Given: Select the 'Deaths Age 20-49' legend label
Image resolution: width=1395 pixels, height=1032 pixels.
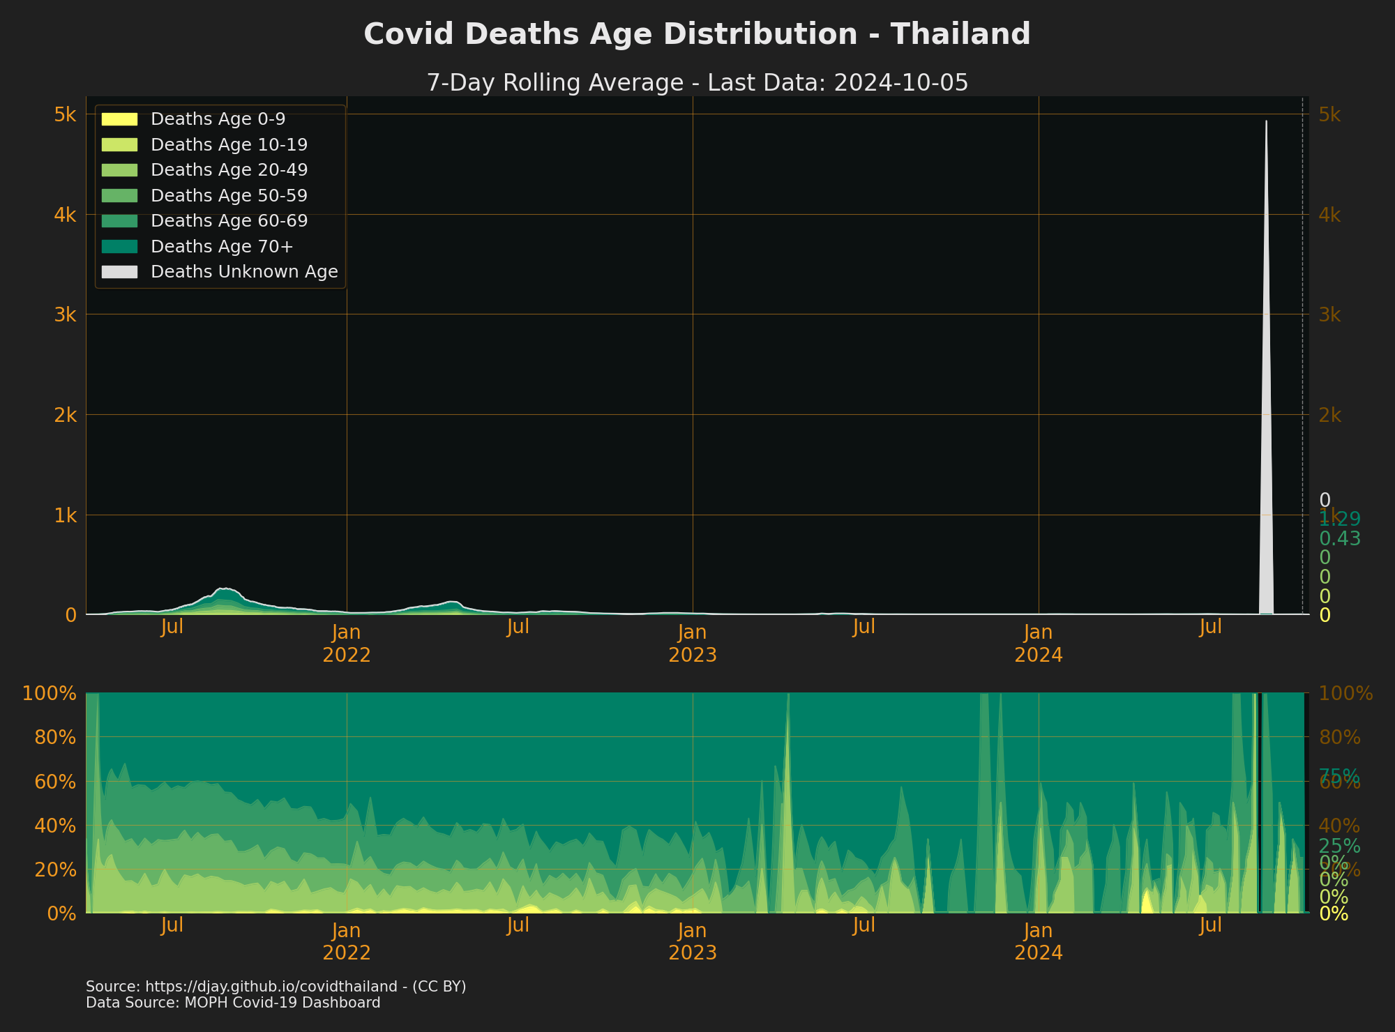Looking at the screenshot, I should (229, 170).
